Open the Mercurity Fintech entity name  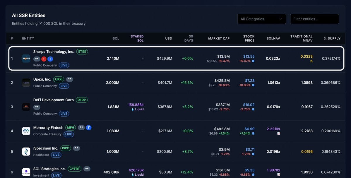pos(48,128)
